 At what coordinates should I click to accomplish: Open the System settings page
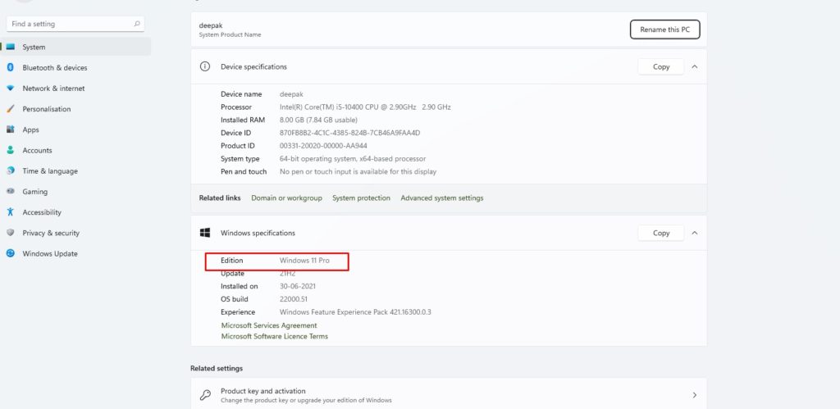(75, 47)
